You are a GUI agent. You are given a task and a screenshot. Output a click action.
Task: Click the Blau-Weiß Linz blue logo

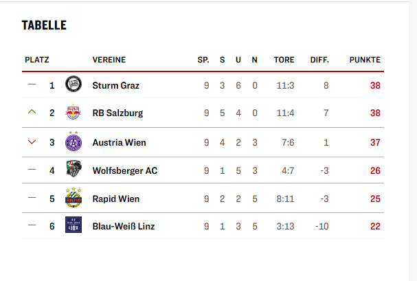[x=74, y=225]
